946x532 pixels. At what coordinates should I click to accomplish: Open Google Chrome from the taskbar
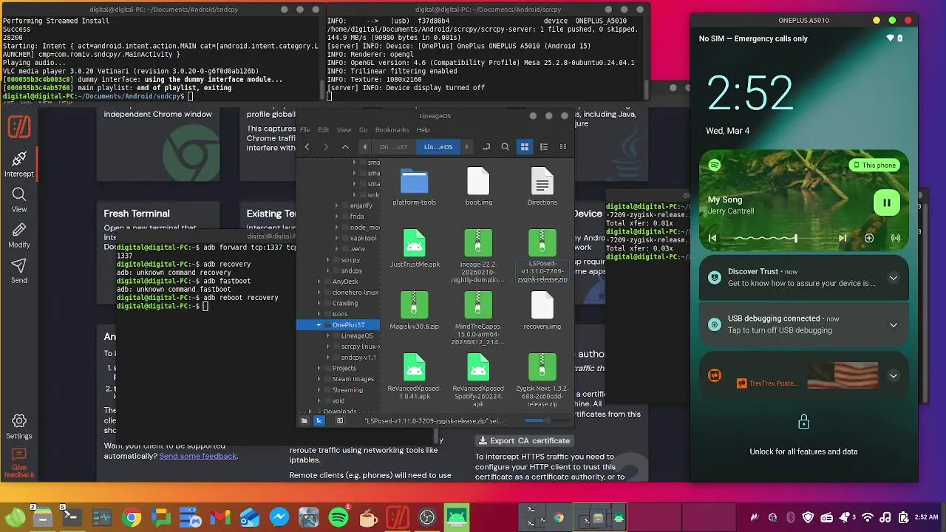132,518
